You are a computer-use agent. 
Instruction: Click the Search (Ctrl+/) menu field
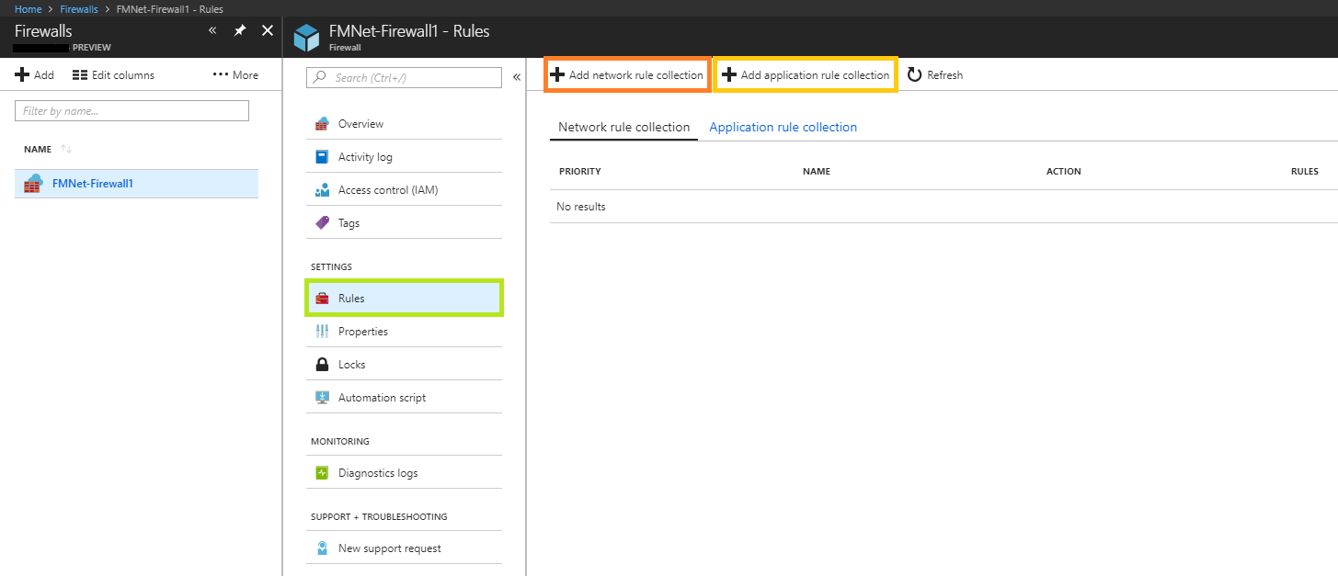405,77
